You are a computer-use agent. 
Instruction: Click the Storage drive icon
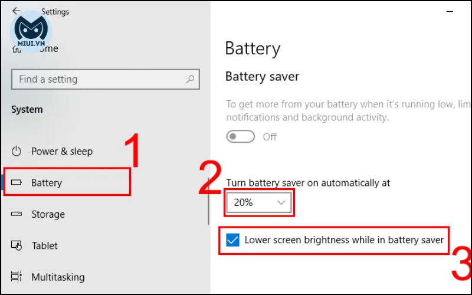point(17,214)
